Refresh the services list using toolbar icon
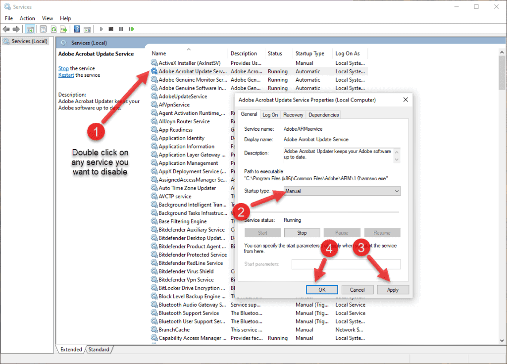507x364 pixels. (53, 29)
